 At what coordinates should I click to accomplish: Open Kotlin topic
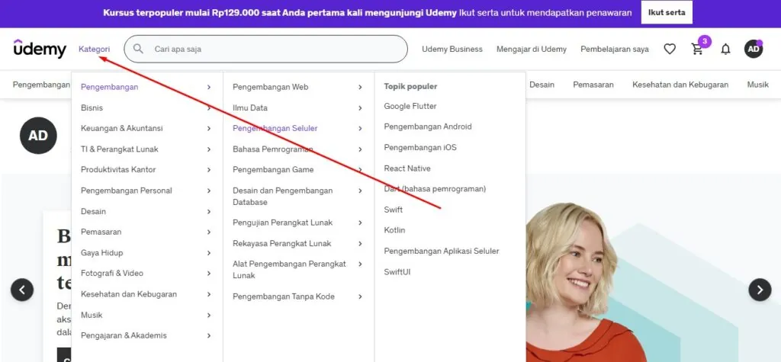pyautogui.click(x=394, y=230)
